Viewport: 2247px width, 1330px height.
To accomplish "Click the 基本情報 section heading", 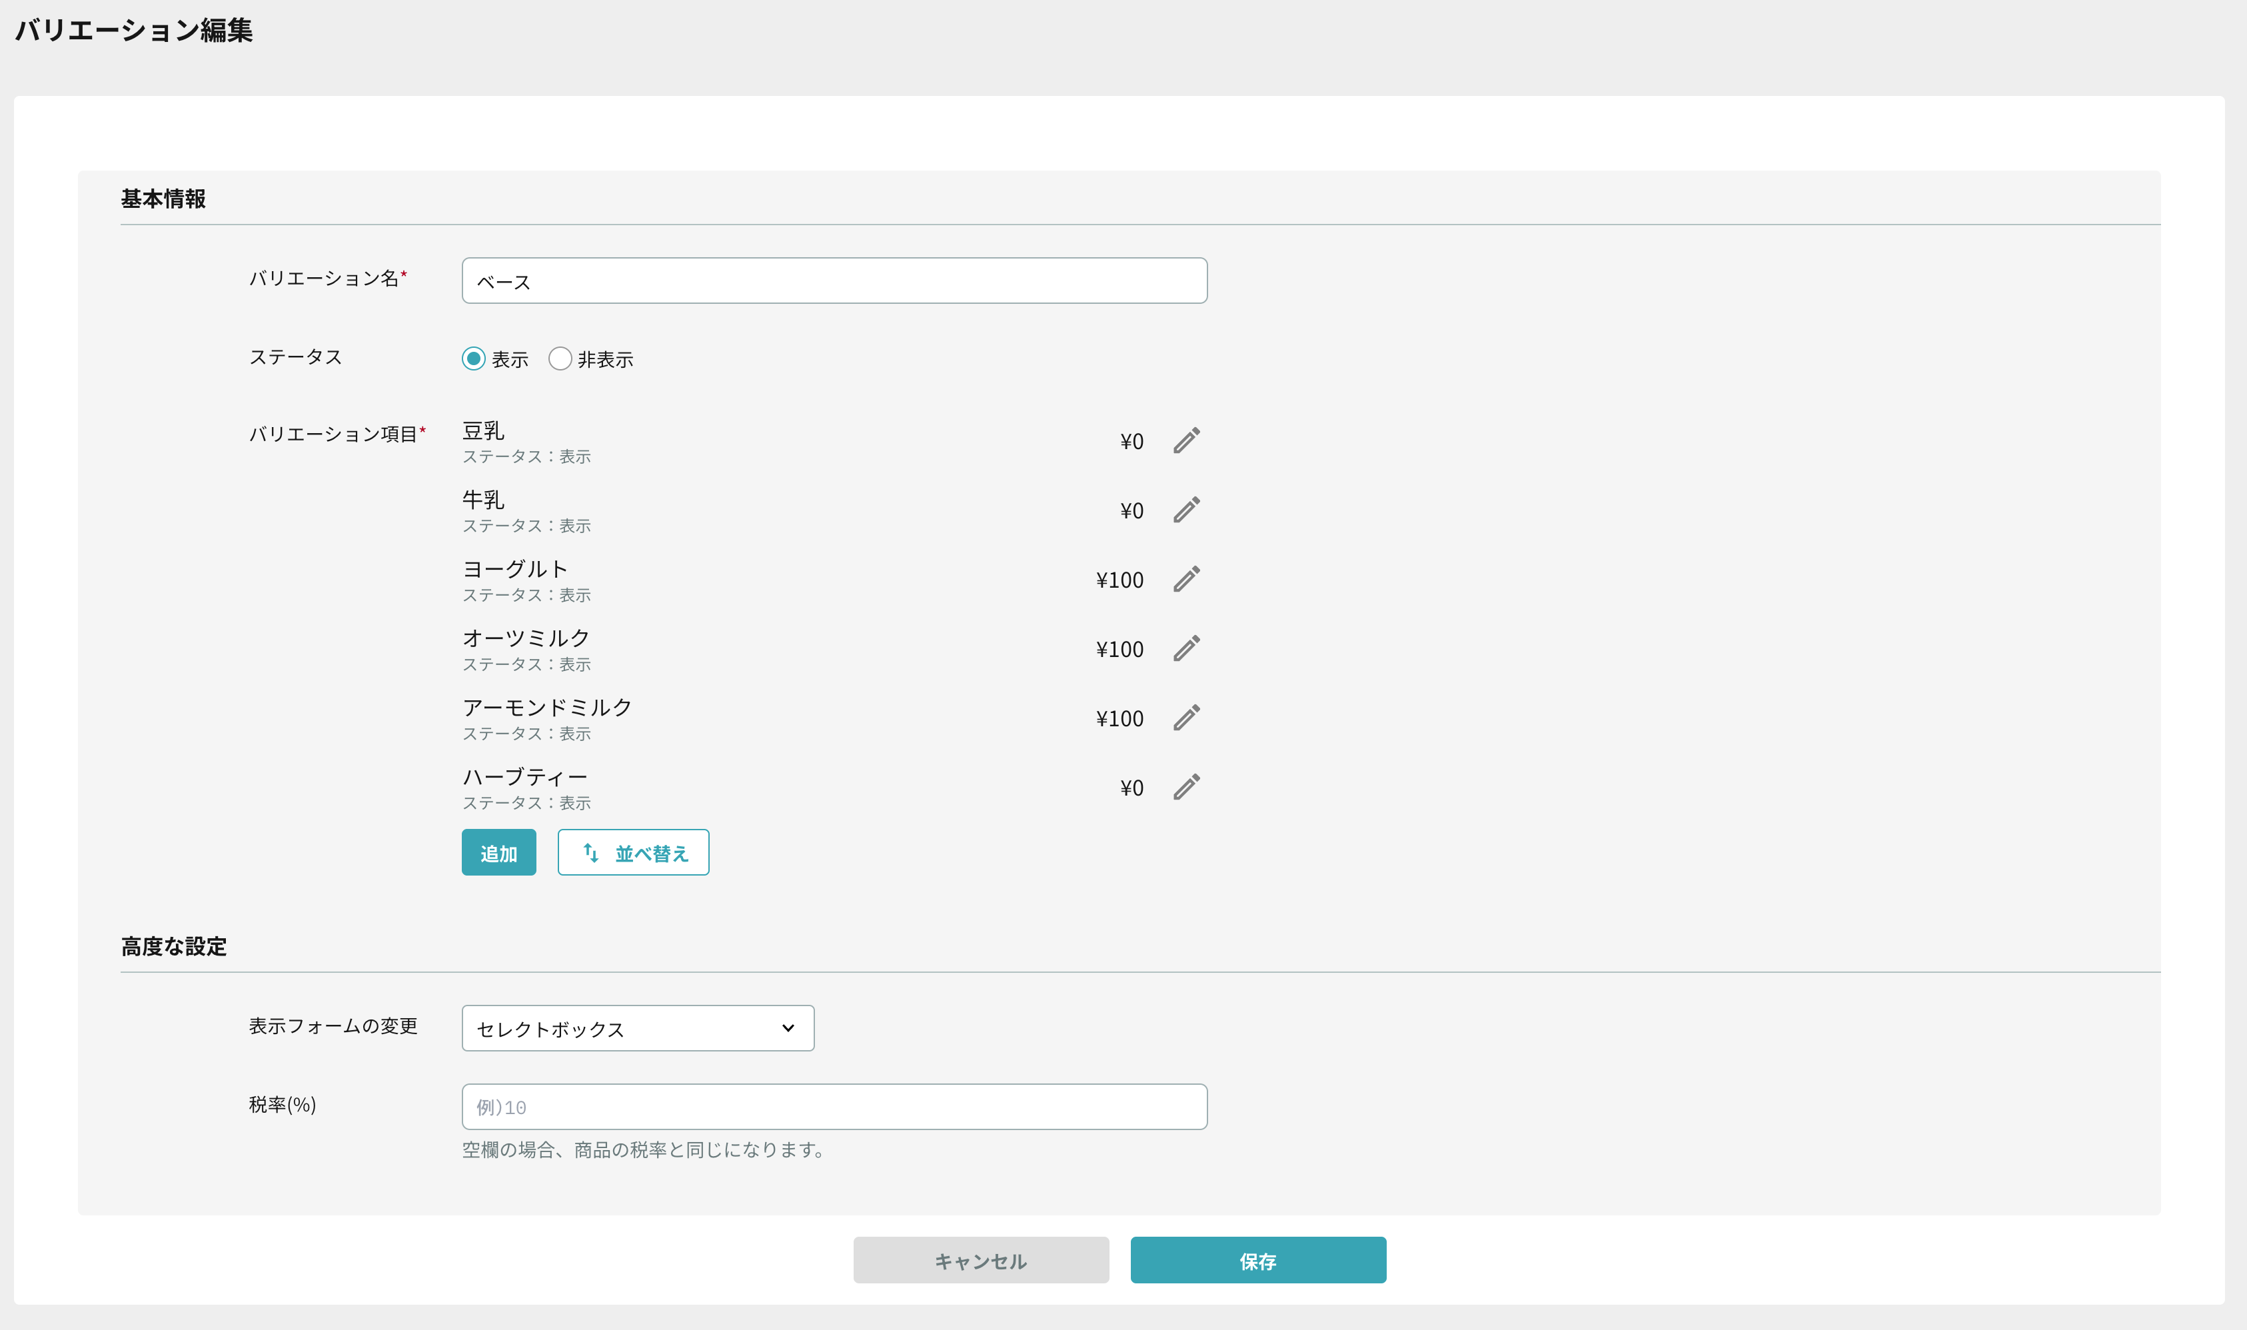I will point(163,199).
